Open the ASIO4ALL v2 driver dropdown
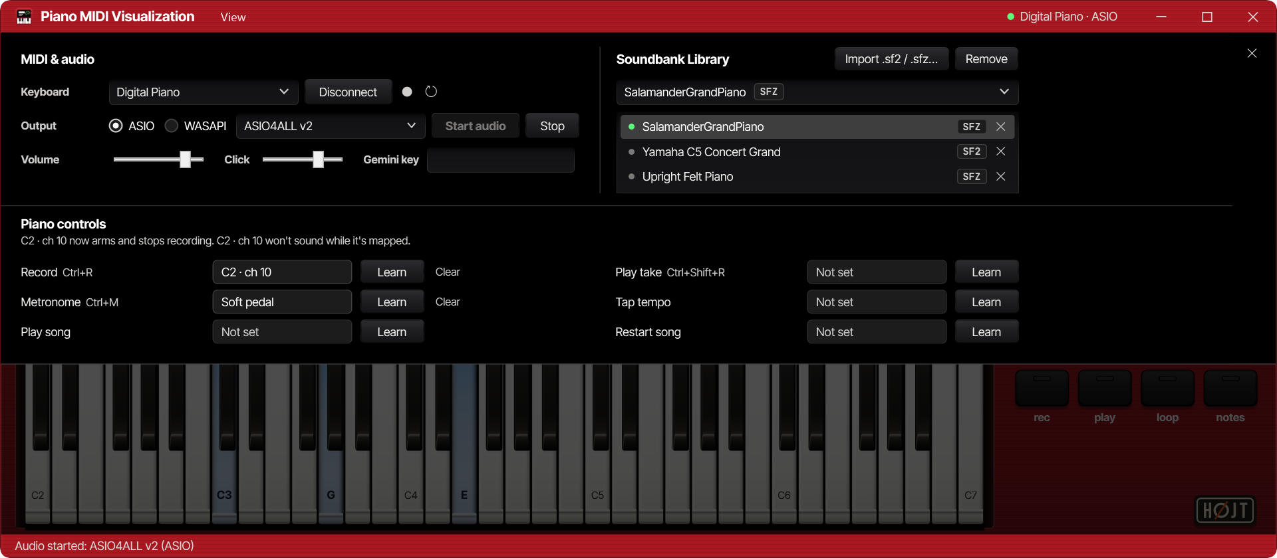The width and height of the screenshot is (1277, 558). [331, 126]
